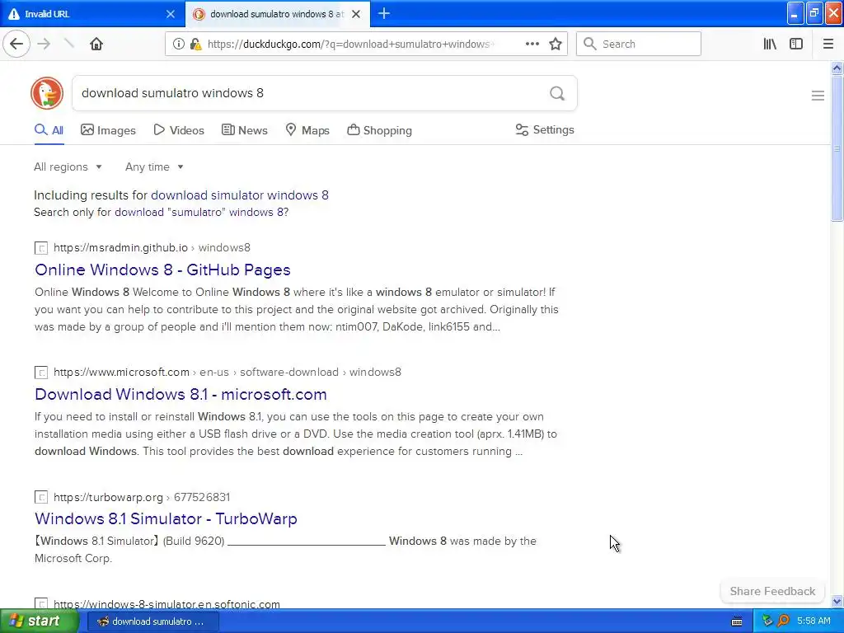Click the forward navigation arrow
The height and width of the screenshot is (633, 844).
coord(44,44)
